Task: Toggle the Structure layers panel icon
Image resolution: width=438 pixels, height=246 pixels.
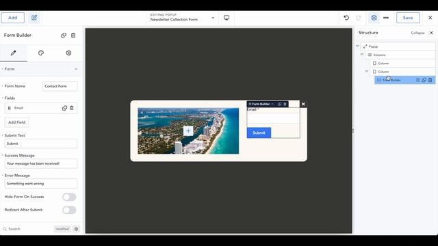Action: tap(374, 18)
